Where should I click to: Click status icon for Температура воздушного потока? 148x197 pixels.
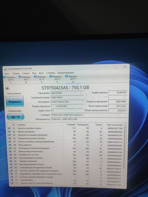(12, 168)
